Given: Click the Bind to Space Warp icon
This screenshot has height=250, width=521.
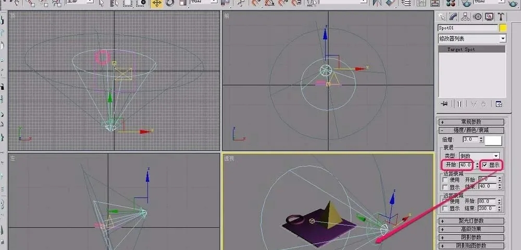Looking at the screenshot, I should (57, 3).
